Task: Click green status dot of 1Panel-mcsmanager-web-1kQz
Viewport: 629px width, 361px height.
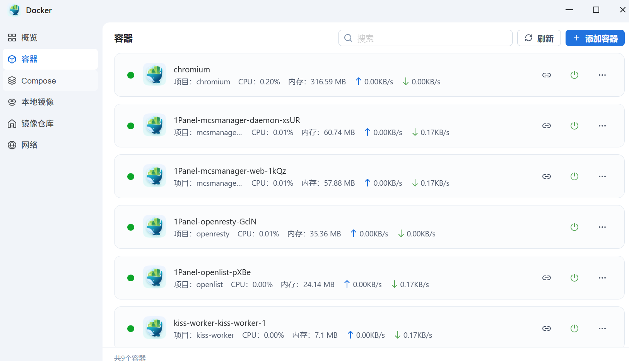Action: pyautogui.click(x=131, y=176)
